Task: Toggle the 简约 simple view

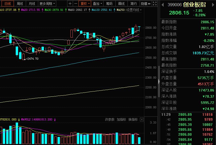Action: click(x=133, y=4)
